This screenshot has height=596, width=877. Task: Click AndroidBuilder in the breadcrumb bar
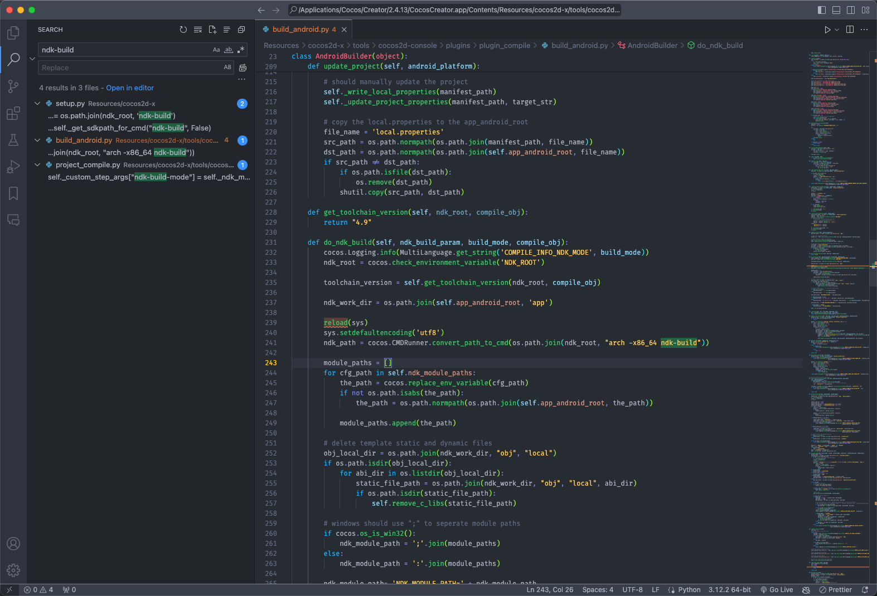[x=652, y=46]
